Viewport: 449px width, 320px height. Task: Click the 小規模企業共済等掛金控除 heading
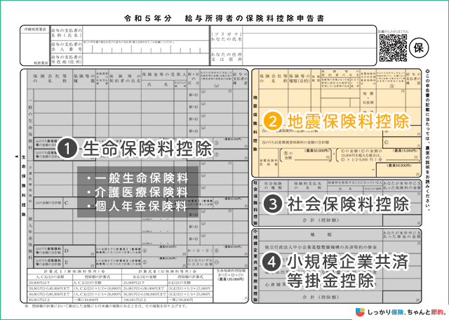tap(348, 271)
